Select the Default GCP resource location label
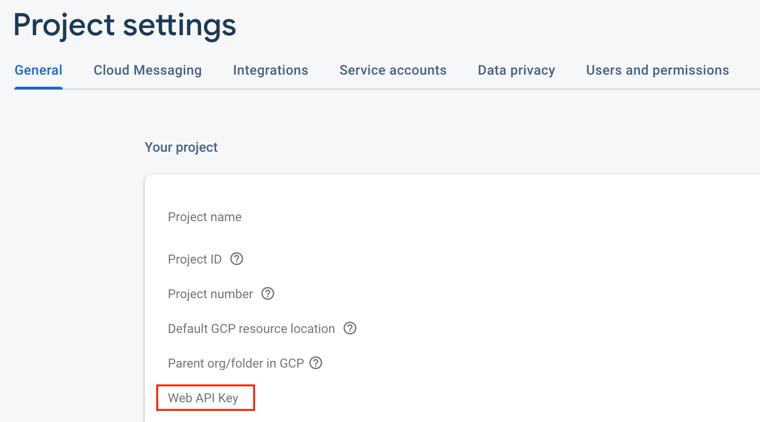Viewport: 760px width, 422px height. coord(251,329)
